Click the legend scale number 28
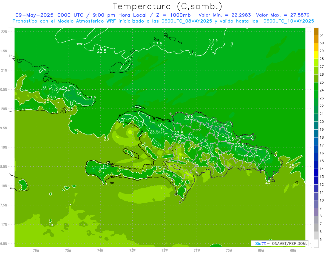The image size is (329, 254). [322, 59]
